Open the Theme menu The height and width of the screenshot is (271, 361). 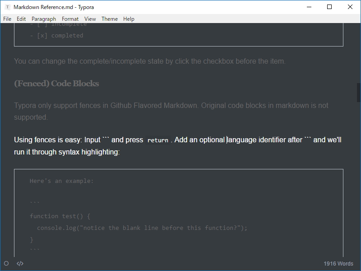click(x=110, y=19)
